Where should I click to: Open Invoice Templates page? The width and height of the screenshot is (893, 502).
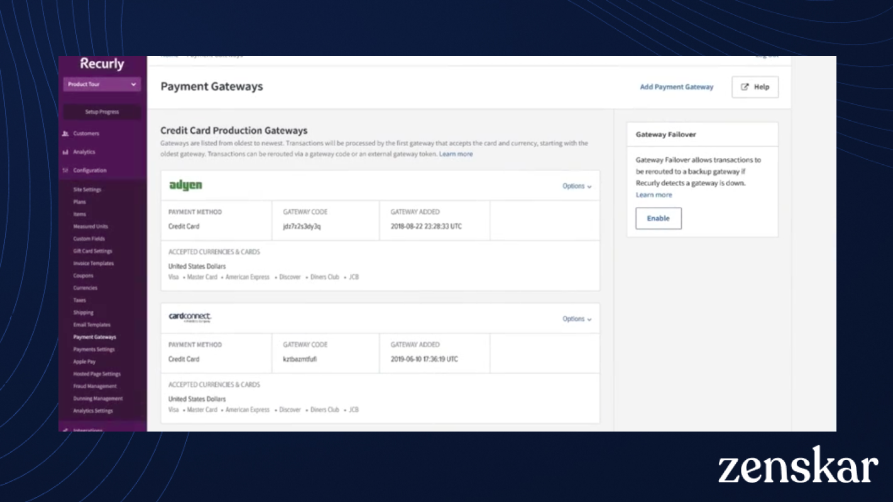click(94, 264)
